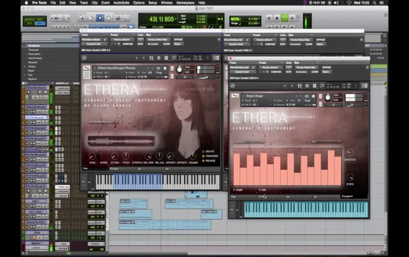Open disk save icon in Ethera SoundScapes Phrases Kontakt
Image resolution: width=409 pixels, height=257 pixels.
[x=151, y=58]
